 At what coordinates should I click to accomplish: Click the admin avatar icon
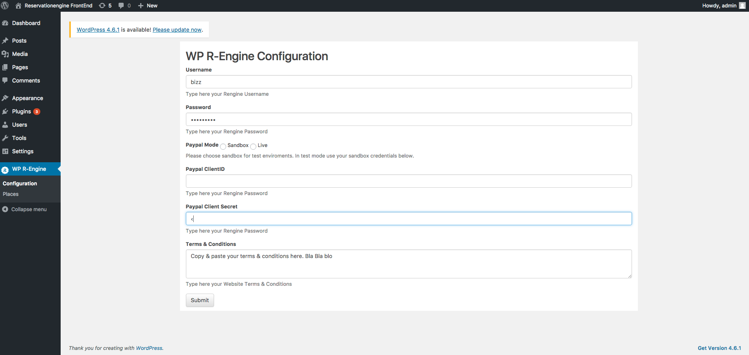coord(742,5)
